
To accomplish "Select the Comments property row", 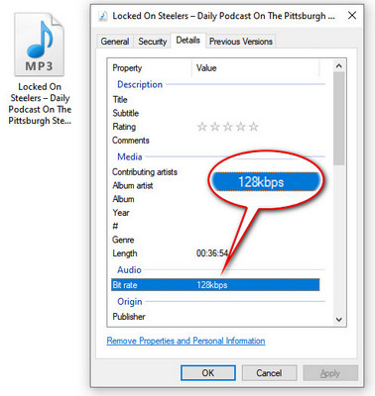I will 215,141.
